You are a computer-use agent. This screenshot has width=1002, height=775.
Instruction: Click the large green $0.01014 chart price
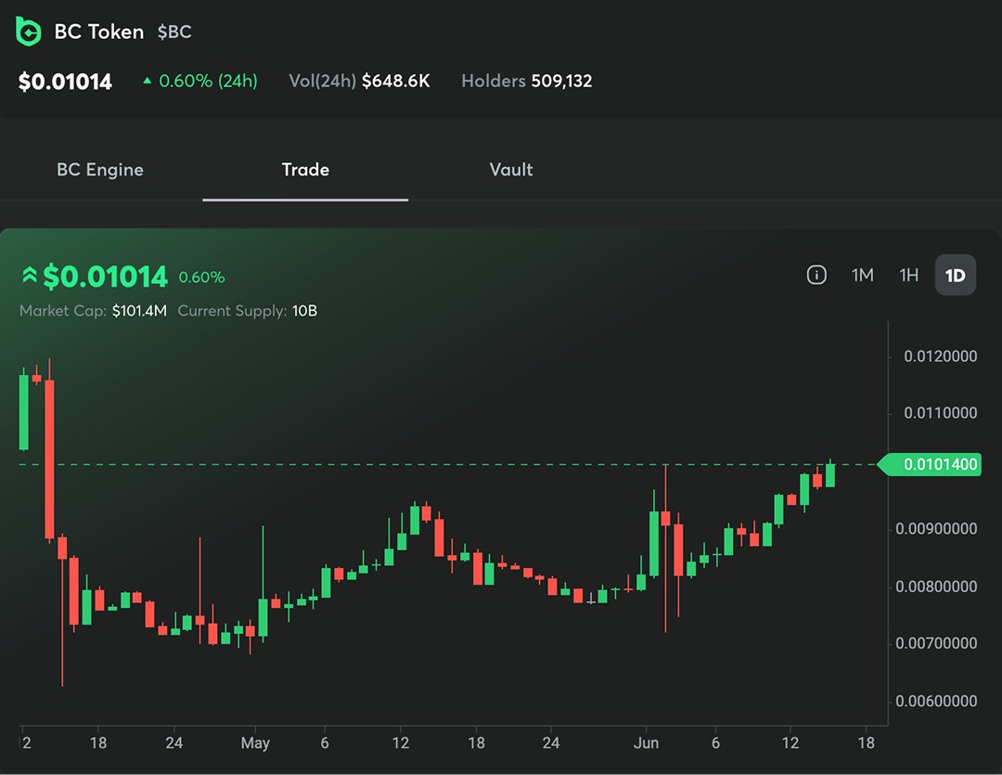click(105, 277)
